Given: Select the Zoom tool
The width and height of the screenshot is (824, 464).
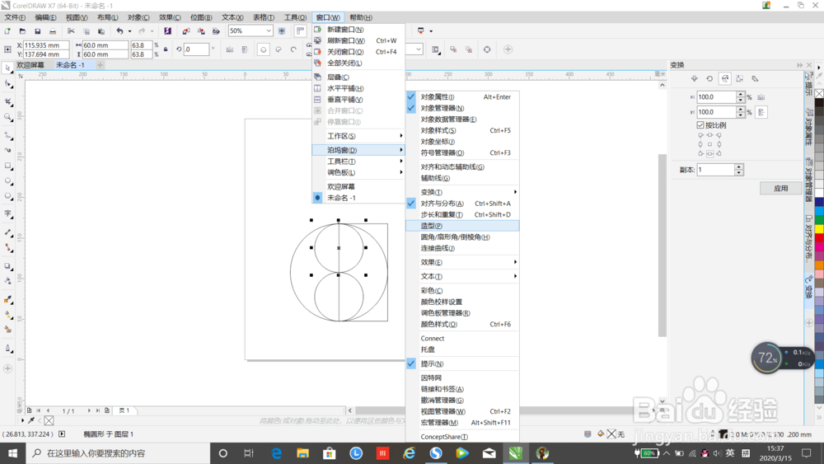Looking at the screenshot, I should coord(8,117).
